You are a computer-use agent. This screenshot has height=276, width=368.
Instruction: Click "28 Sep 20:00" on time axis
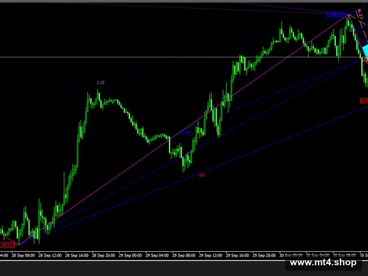tap(103, 255)
